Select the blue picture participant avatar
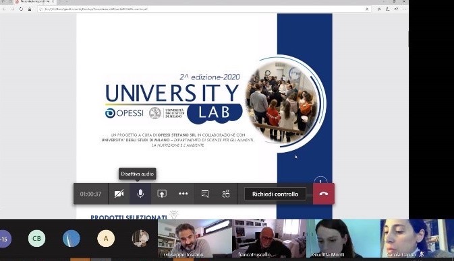Screen dimensions: 454x261 72,239
